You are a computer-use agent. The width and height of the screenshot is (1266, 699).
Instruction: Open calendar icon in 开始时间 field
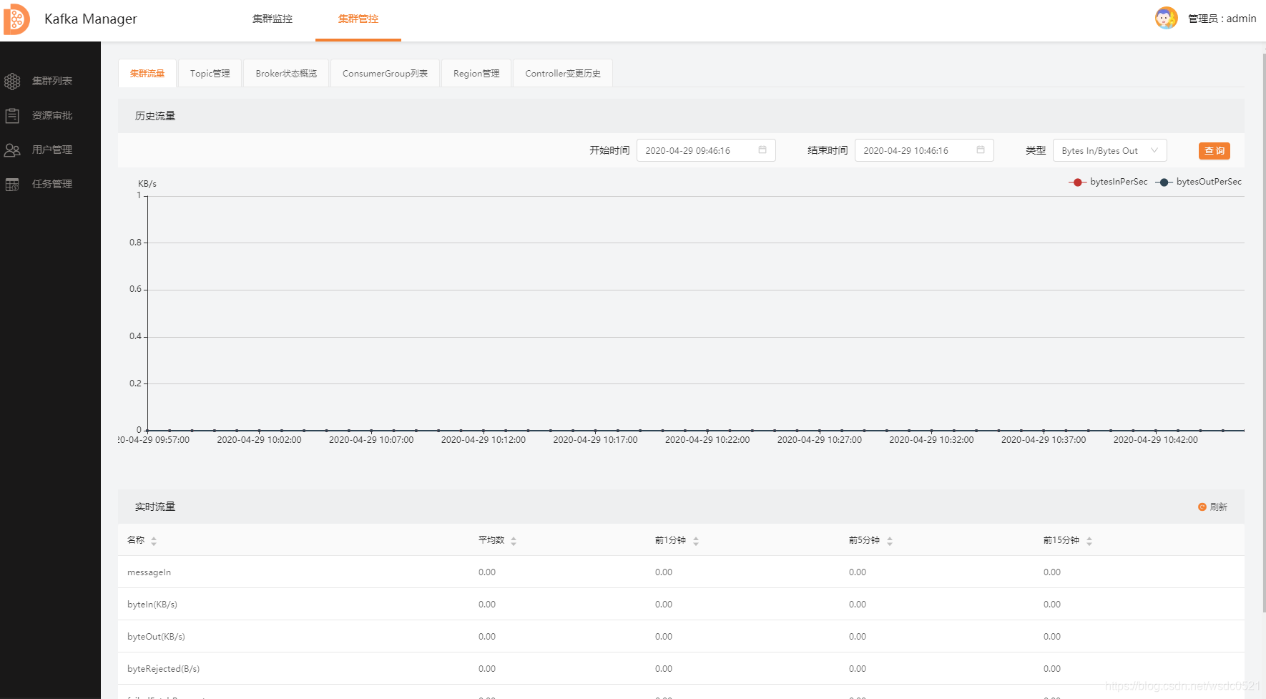(x=762, y=150)
